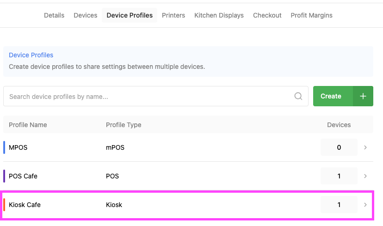383x226 pixels.
Task: Expand the POS Cafe row chevron
Action: coord(365,176)
